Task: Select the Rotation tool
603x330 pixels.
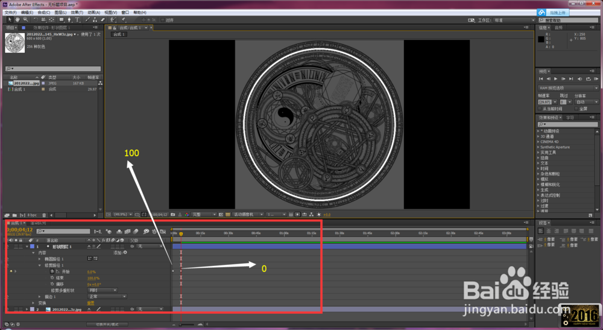Action: (36, 20)
